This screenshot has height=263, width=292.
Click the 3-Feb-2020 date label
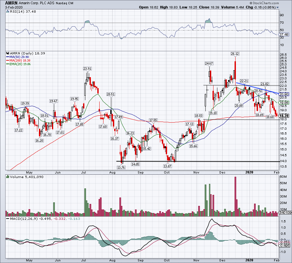(14, 7)
